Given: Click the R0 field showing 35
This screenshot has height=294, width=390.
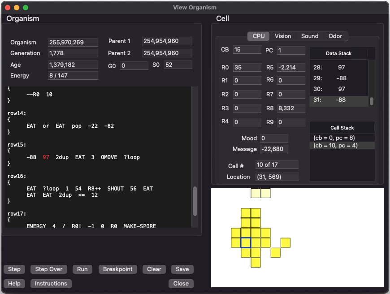Looking at the screenshot, I should tap(247, 67).
